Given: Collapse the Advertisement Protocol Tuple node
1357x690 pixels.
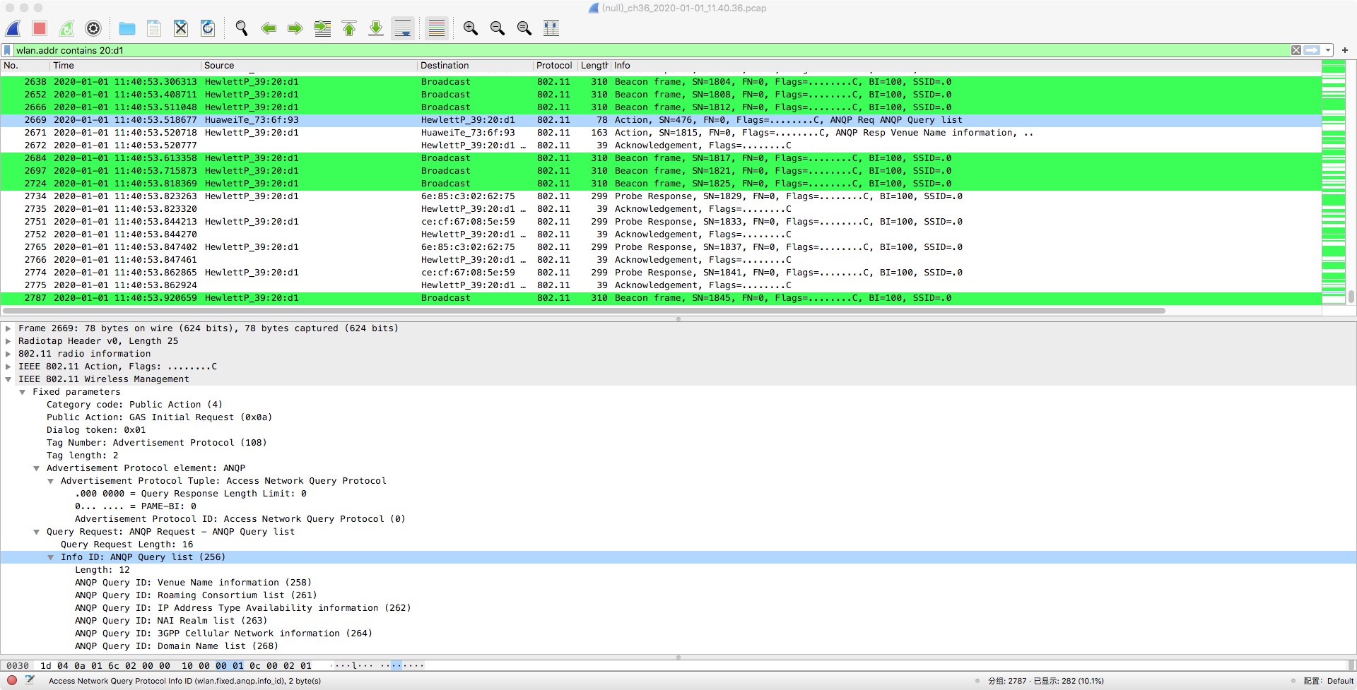Looking at the screenshot, I should click(x=50, y=481).
